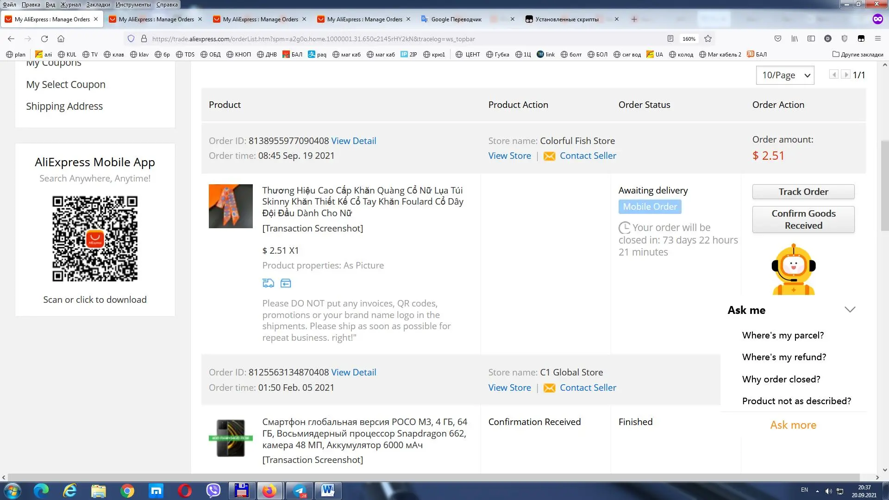
Task: Click the Ask more link
Action: click(793, 425)
